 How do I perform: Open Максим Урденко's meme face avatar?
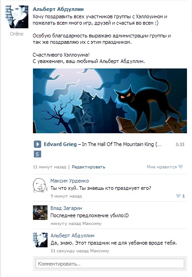coord(40,185)
